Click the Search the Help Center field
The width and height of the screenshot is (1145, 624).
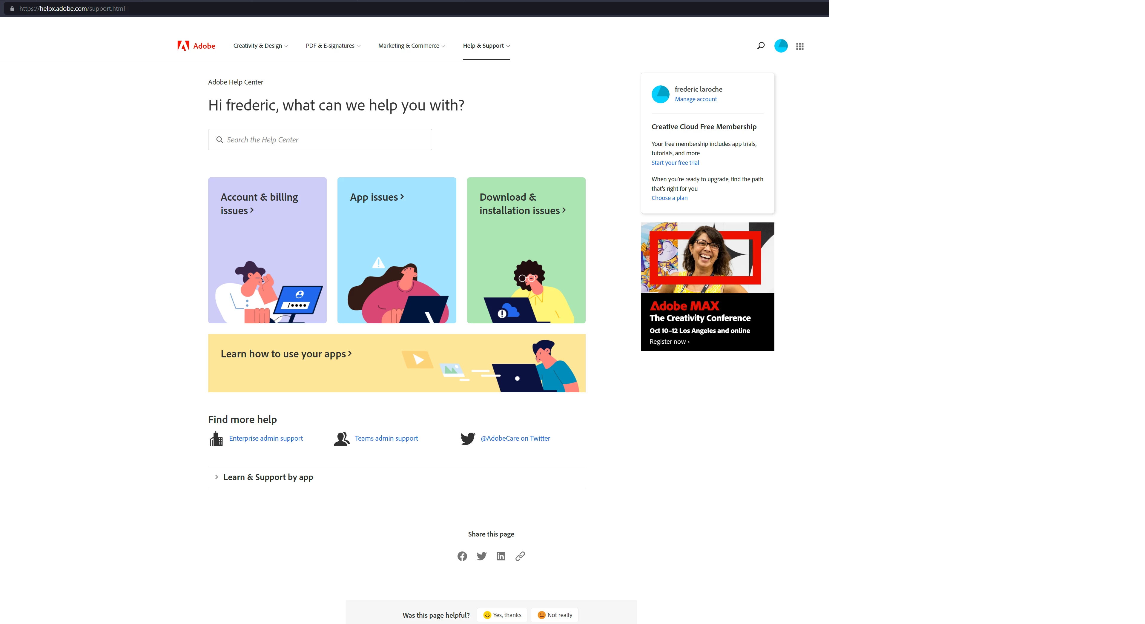click(x=320, y=139)
